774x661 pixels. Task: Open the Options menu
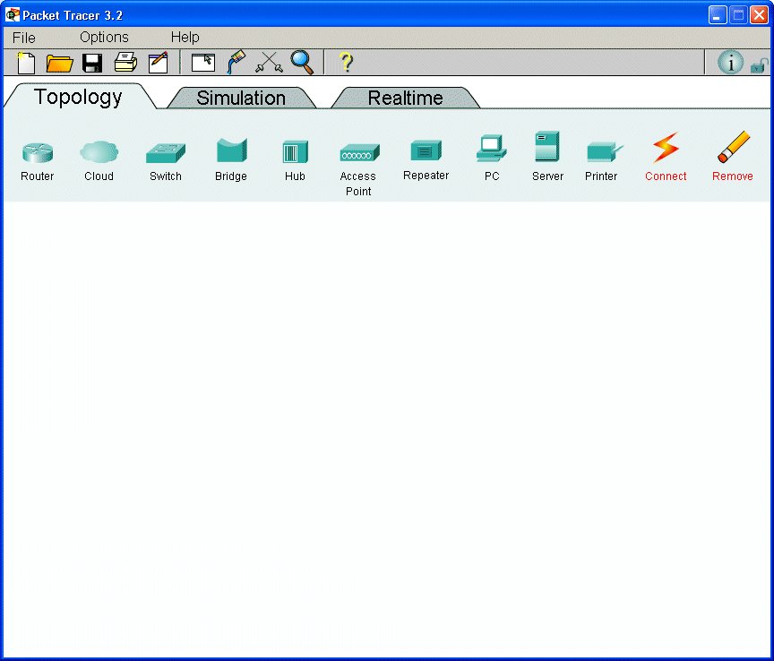tap(104, 38)
